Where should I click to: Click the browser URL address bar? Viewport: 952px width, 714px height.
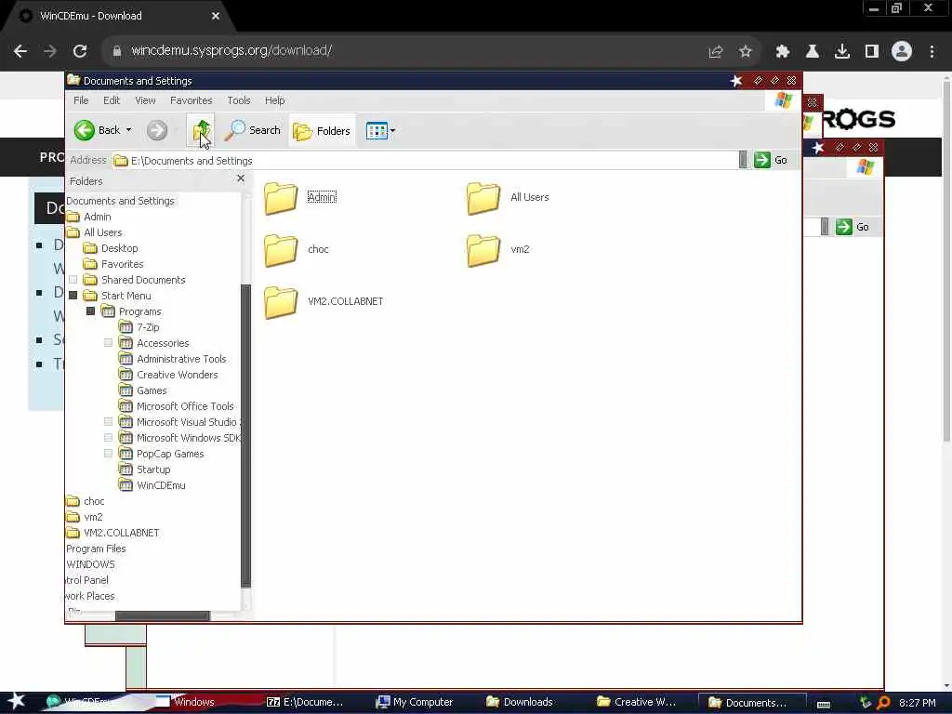tap(401, 51)
